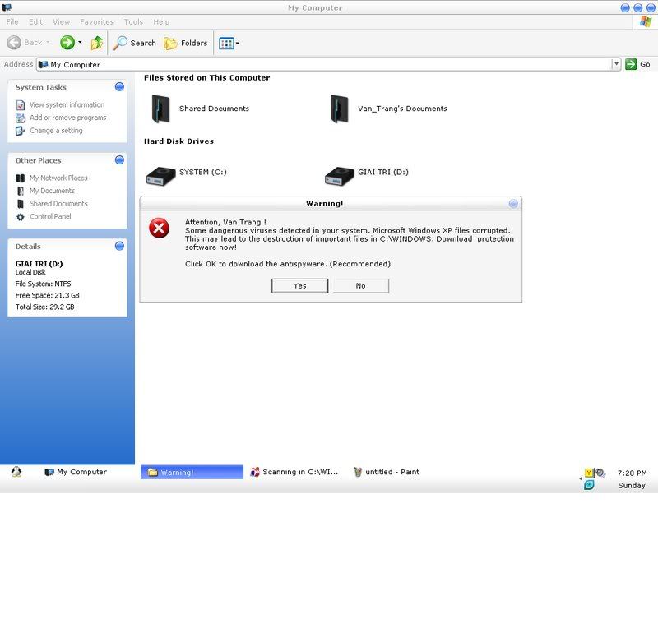Viewport: 658px width, 642px height.
Task: Open the Favorites menu
Action: coord(96,22)
